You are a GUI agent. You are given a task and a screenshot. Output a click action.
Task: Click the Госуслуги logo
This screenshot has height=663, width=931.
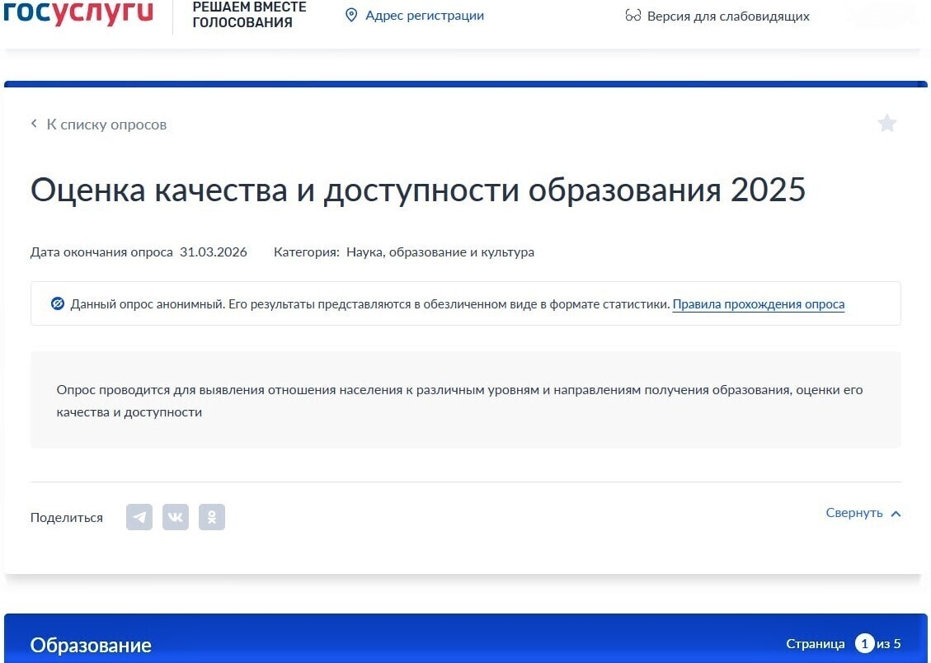click(x=78, y=14)
